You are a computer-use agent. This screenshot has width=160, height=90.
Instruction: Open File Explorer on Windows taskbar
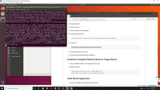pyautogui.click(x=43, y=88)
